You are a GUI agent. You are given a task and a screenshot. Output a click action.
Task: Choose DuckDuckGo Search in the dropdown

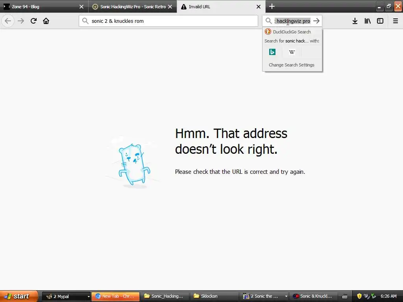pos(292,32)
